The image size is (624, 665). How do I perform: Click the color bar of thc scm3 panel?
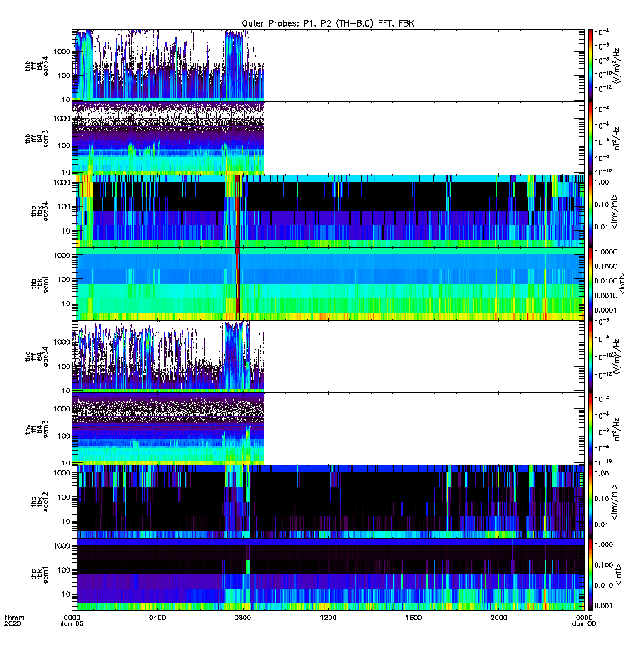coord(590,429)
